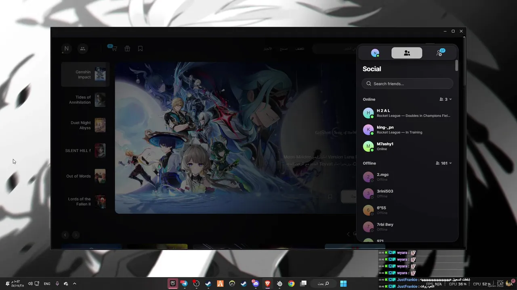Open the shopping cart icon
The width and height of the screenshot is (517, 290).
[114, 49]
